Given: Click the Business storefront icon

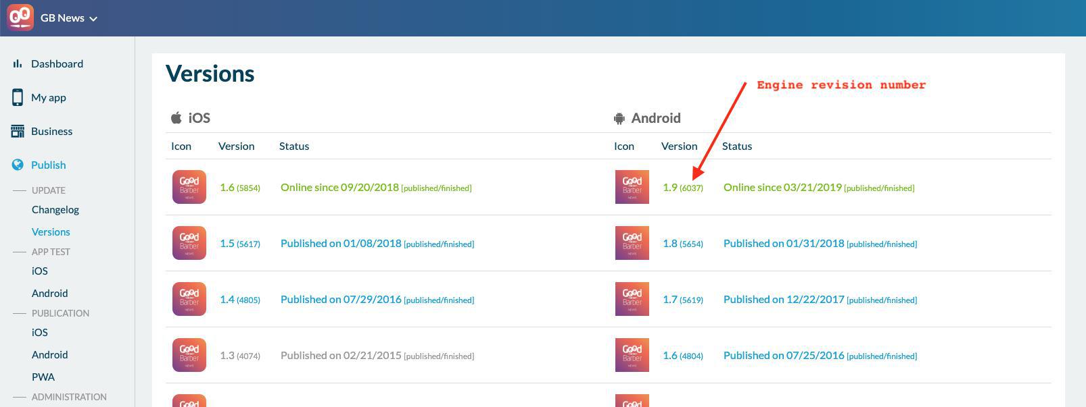Looking at the screenshot, I should (18, 131).
